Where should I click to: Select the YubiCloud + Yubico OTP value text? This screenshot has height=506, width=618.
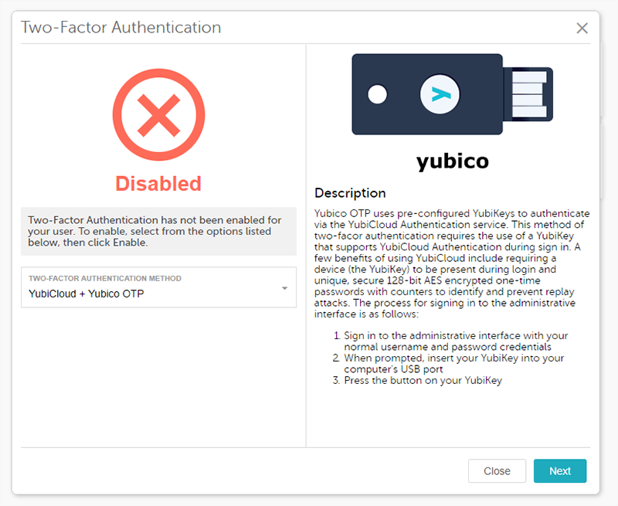coord(87,294)
